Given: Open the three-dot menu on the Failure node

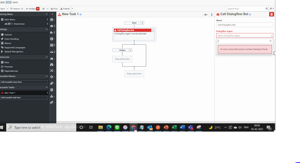Looking at the screenshot, I should coord(131,50).
